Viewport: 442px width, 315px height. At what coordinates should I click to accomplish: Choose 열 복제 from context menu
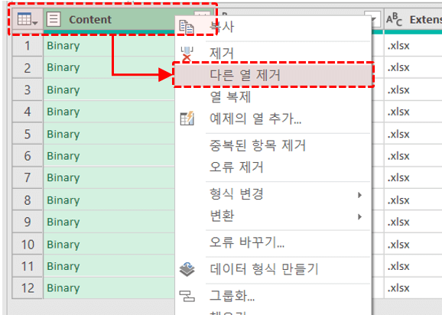[x=230, y=97]
